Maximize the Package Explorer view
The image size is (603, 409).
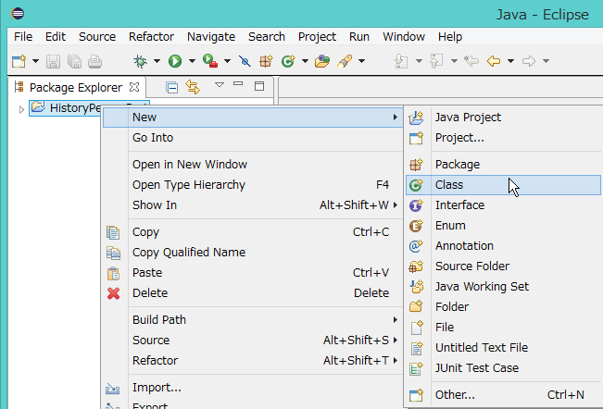pos(259,86)
